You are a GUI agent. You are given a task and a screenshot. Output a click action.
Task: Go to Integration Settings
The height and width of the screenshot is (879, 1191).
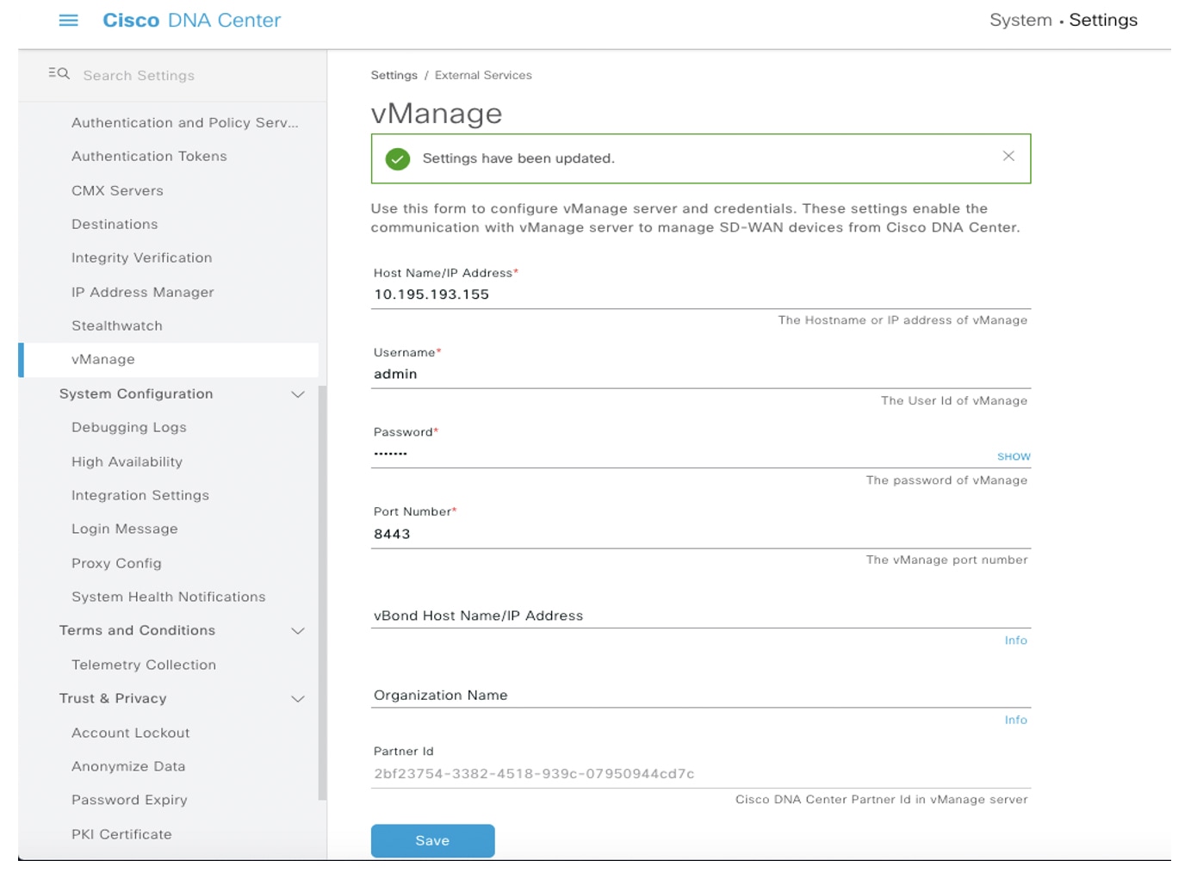pos(140,495)
